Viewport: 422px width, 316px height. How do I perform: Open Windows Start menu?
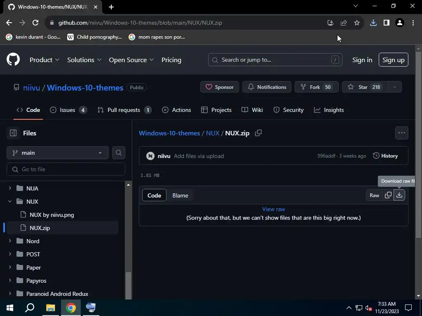click(10, 308)
